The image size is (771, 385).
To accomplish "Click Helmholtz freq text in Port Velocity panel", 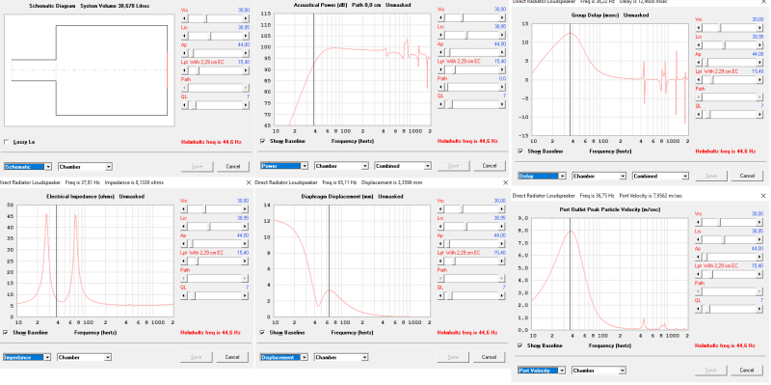I will coord(726,345).
